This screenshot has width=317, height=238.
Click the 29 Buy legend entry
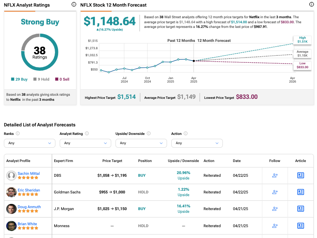point(19,79)
